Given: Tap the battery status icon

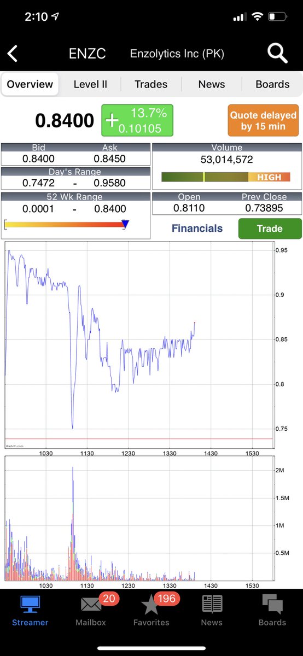Looking at the screenshot, I should click(276, 17).
